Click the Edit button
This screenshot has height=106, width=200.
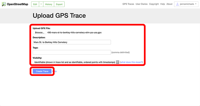[35, 4]
